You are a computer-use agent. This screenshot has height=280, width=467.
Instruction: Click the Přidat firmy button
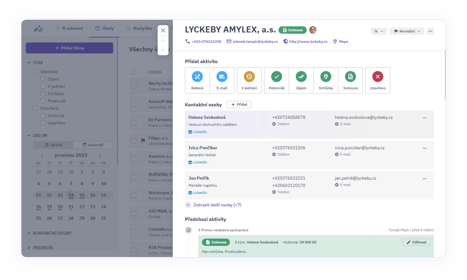[69, 48]
